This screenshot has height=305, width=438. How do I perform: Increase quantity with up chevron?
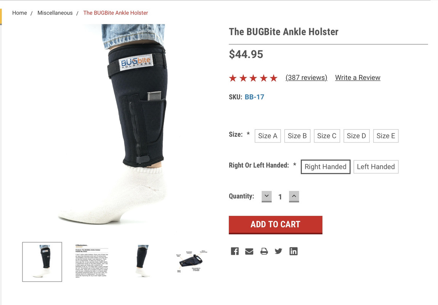[294, 196]
